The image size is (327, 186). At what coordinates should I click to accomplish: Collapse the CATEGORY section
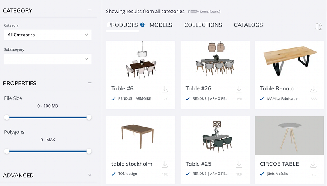pos(90,10)
